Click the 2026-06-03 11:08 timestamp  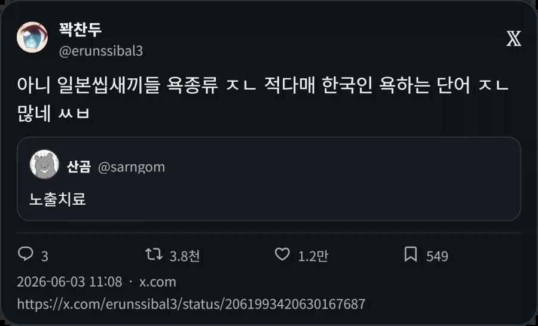point(69,282)
